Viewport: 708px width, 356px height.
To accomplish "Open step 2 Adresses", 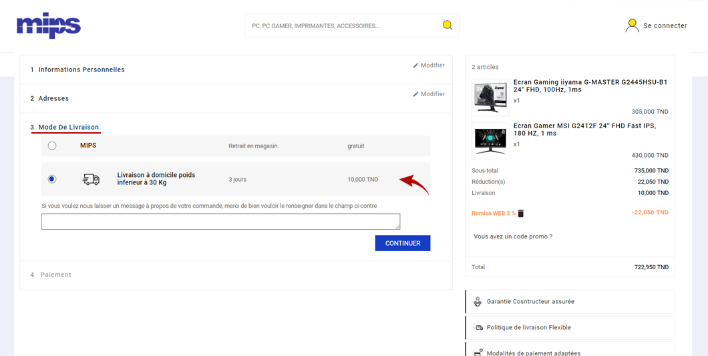I will [49, 98].
